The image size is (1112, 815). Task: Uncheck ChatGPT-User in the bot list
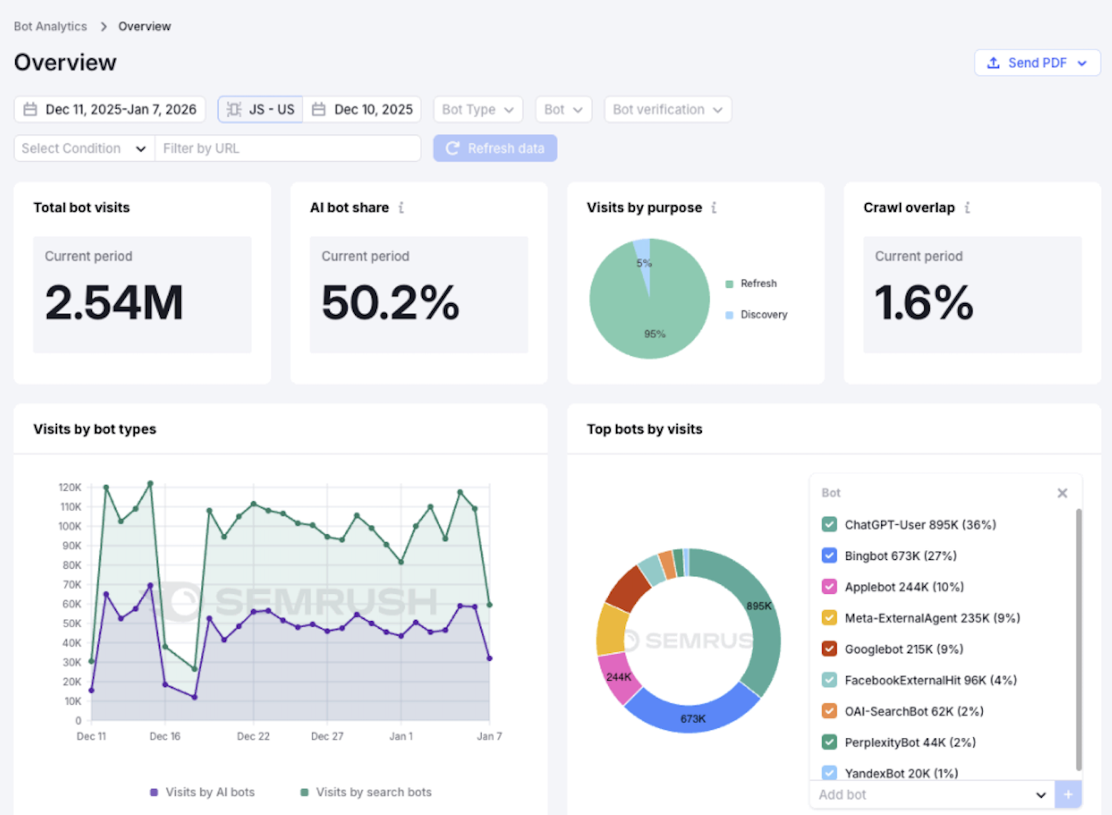(x=828, y=524)
